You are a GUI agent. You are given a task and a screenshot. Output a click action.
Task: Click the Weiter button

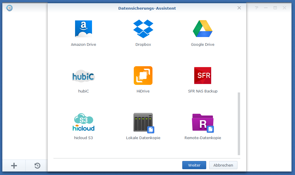tap(194, 165)
